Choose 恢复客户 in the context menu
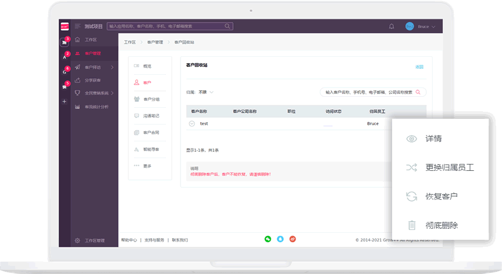This screenshot has width=502, height=274. click(441, 196)
